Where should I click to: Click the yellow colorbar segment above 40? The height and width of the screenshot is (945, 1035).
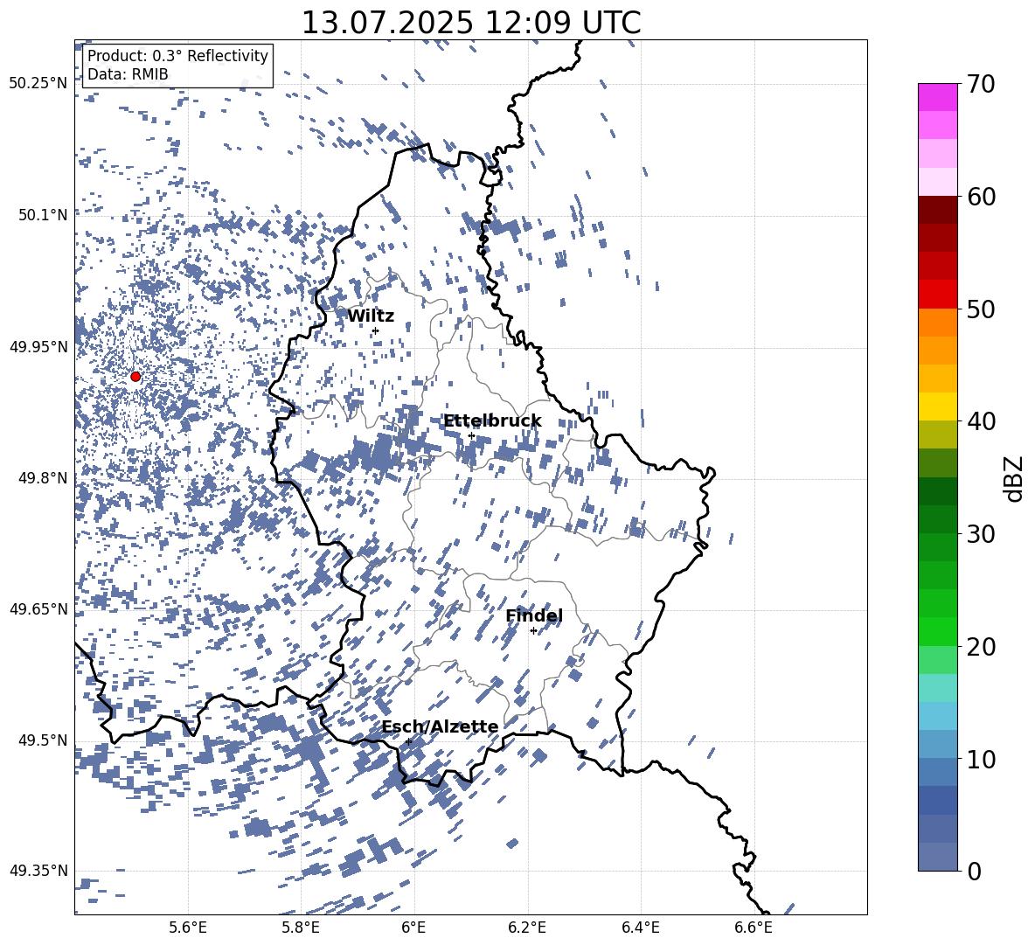point(938,407)
